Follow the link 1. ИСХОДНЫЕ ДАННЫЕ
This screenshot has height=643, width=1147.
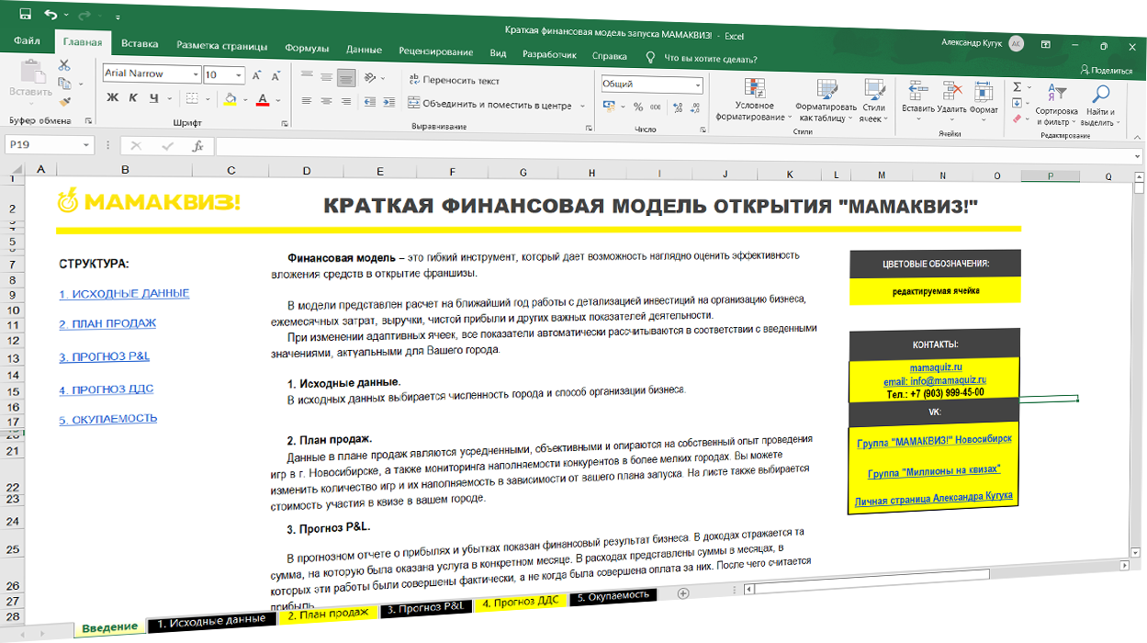pyautogui.click(x=124, y=294)
